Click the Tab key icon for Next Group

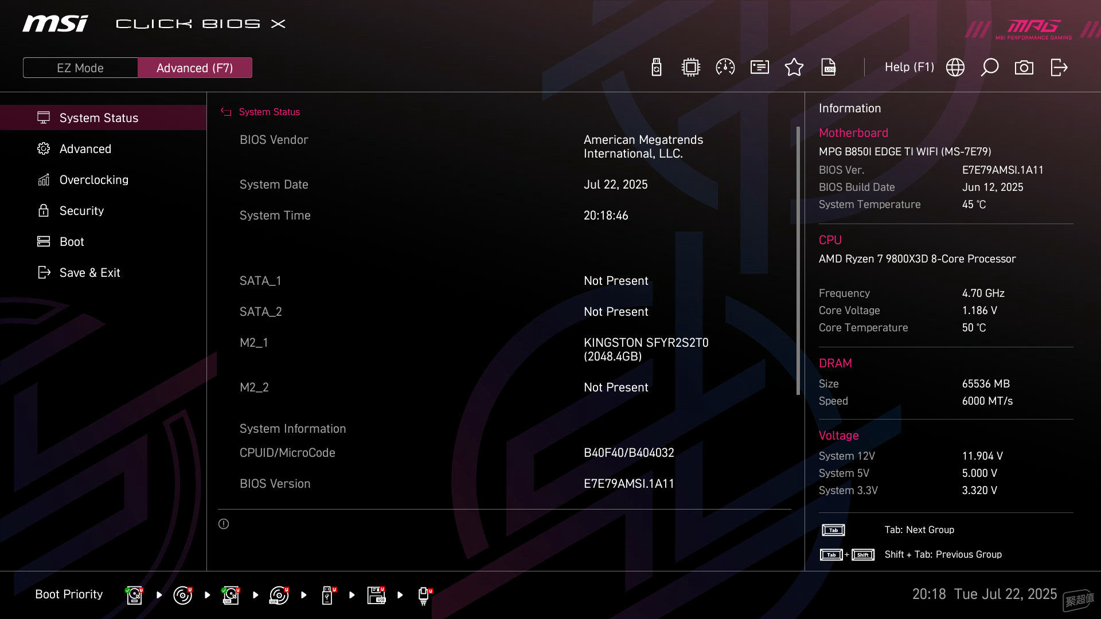coord(833,530)
